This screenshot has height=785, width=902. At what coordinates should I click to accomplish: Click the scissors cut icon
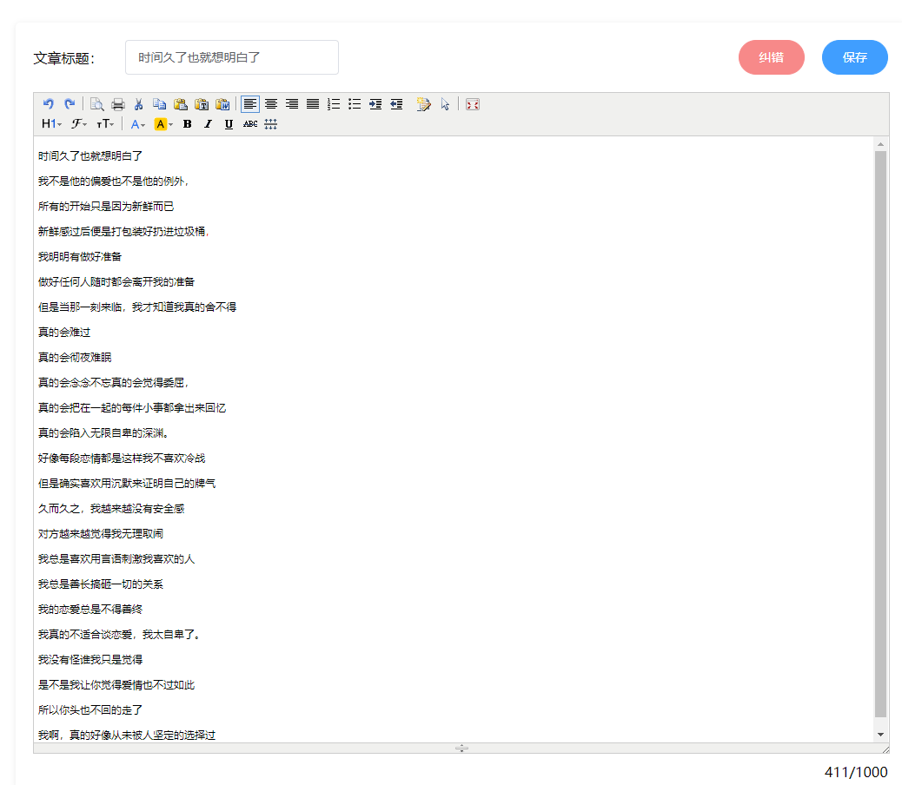[138, 104]
